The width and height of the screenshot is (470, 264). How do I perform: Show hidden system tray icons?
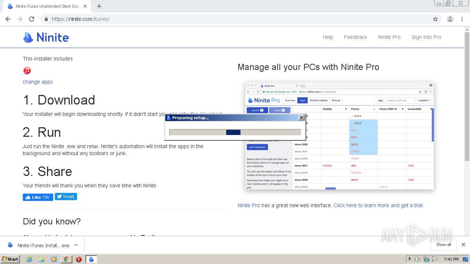click(x=409, y=259)
